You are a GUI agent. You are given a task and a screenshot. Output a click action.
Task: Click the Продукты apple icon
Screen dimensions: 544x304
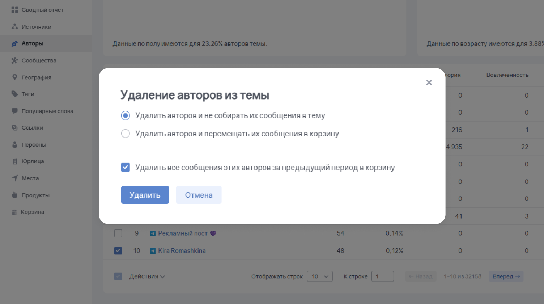coord(14,195)
